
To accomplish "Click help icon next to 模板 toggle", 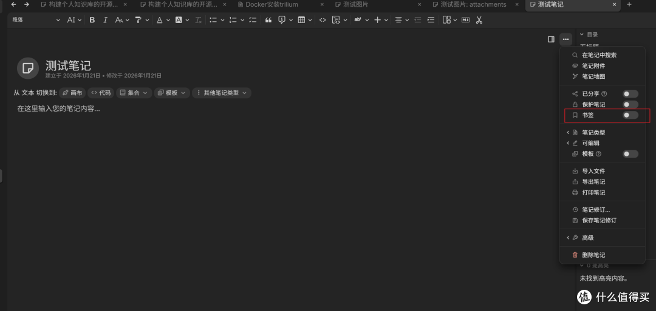I will (598, 154).
